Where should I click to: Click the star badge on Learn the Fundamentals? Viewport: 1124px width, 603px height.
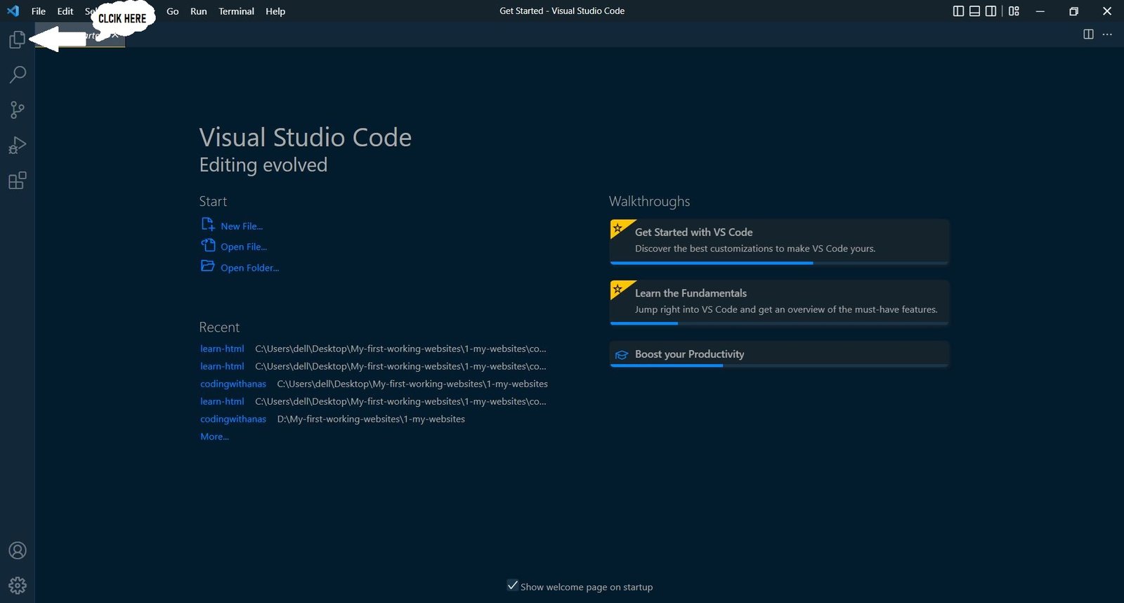coord(617,289)
